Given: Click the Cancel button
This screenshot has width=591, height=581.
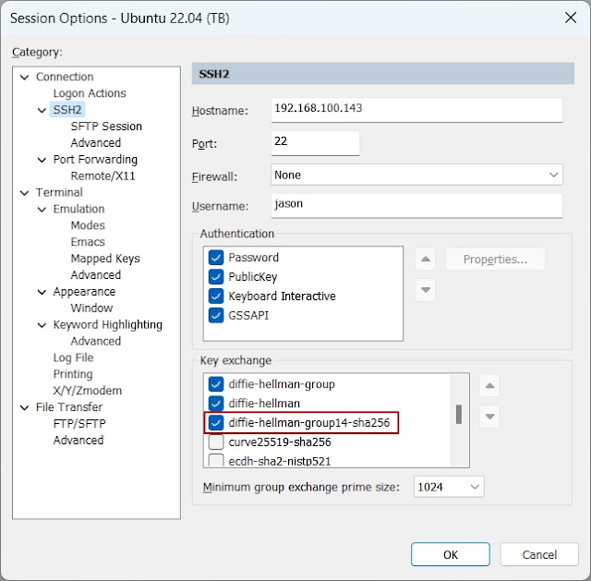Looking at the screenshot, I should pos(539,554).
